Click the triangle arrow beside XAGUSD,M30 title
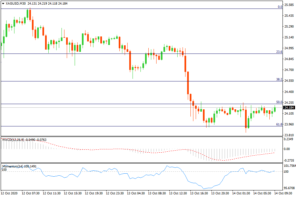Viewport: 296px width, 197px height. [x=3, y=3]
